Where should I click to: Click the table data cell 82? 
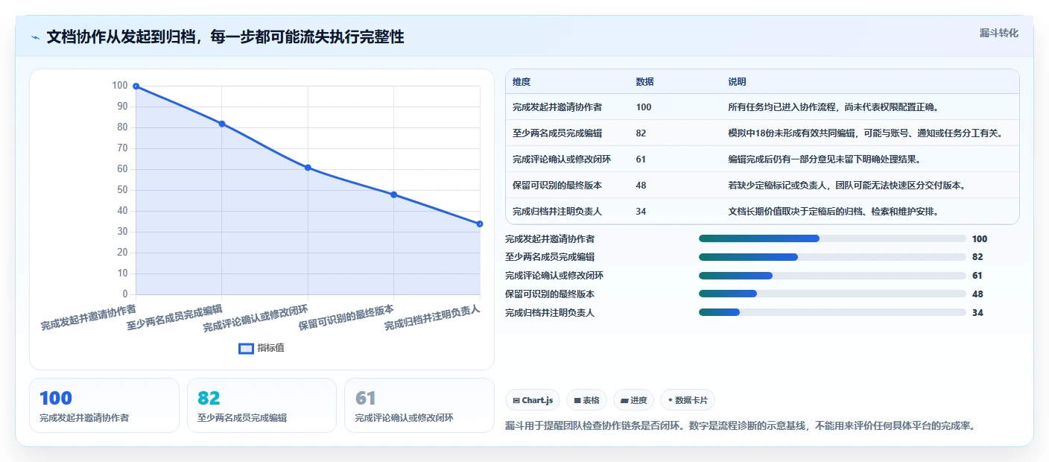pos(641,133)
